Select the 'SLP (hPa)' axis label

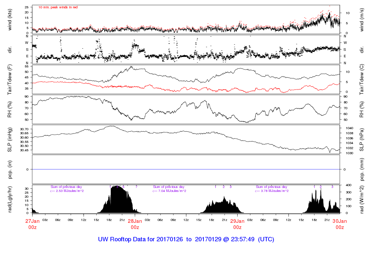click(x=361, y=140)
